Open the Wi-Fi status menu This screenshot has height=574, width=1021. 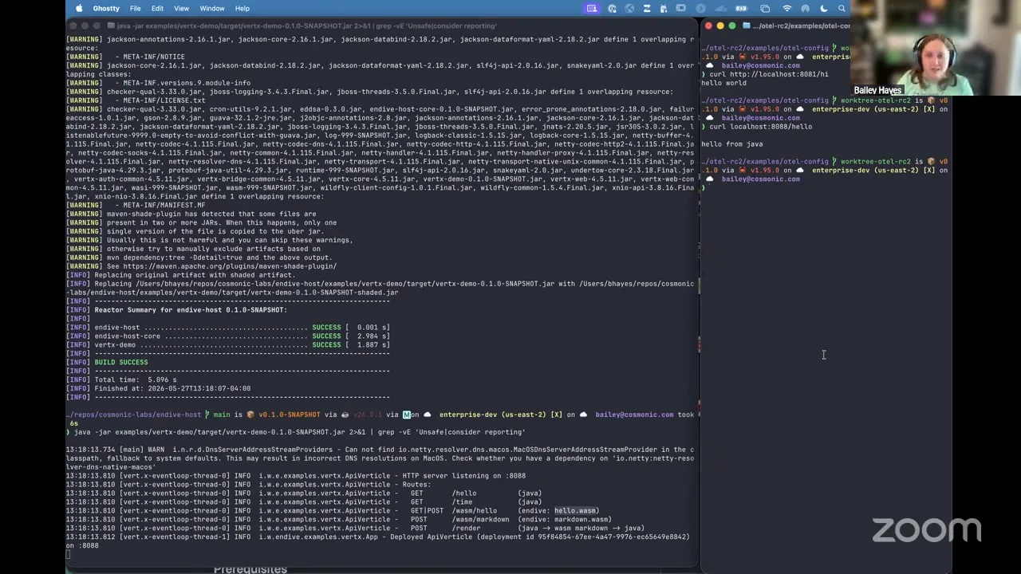(x=787, y=8)
